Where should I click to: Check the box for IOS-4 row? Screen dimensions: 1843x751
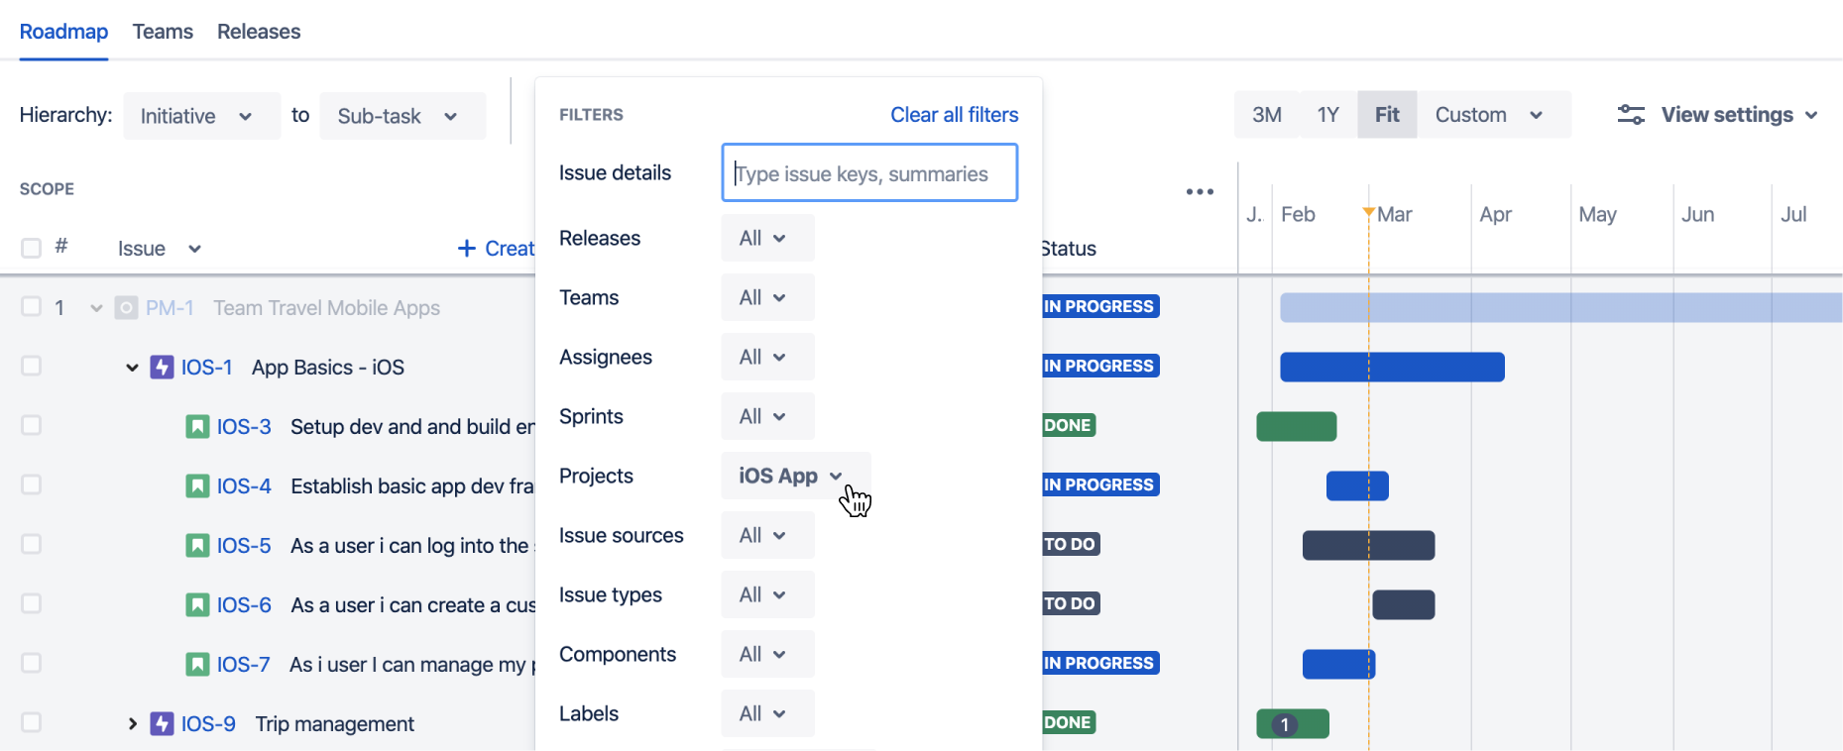[x=32, y=484]
